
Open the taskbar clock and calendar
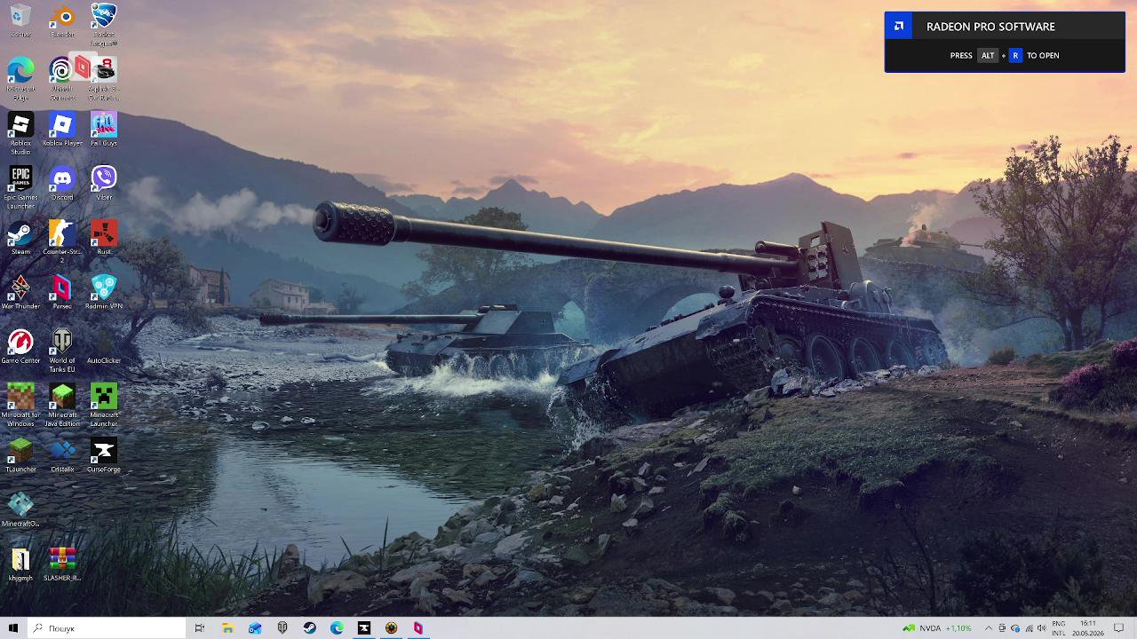[x=1088, y=628]
